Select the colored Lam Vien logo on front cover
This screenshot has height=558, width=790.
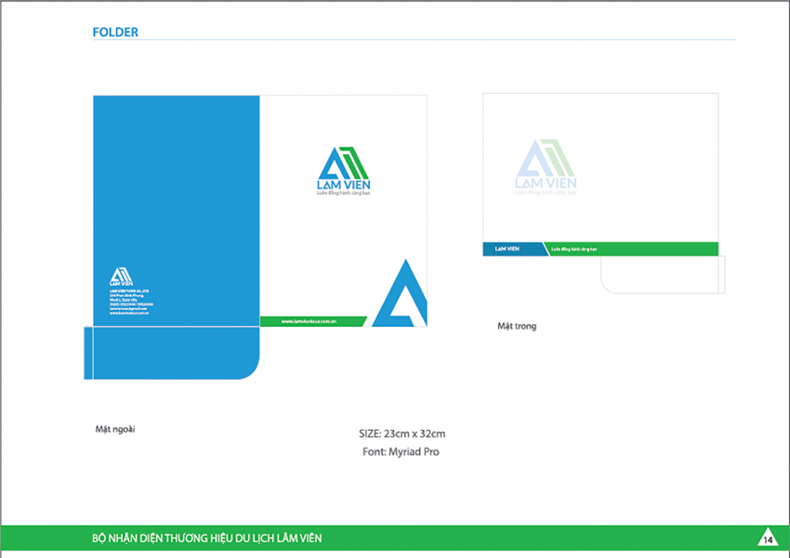point(343,168)
